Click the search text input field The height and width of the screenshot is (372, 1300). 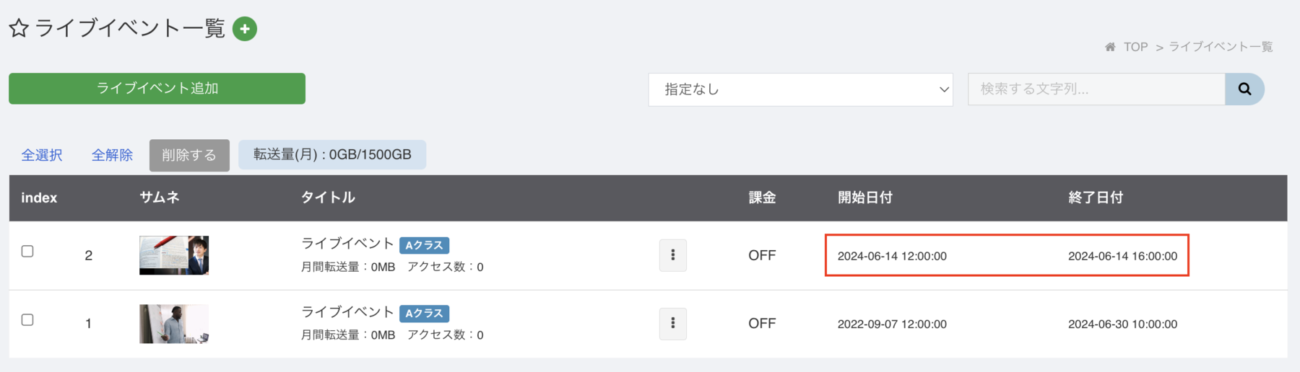tap(1096, 89)
